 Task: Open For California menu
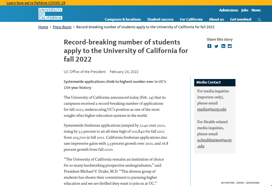[x=191, y=19]
